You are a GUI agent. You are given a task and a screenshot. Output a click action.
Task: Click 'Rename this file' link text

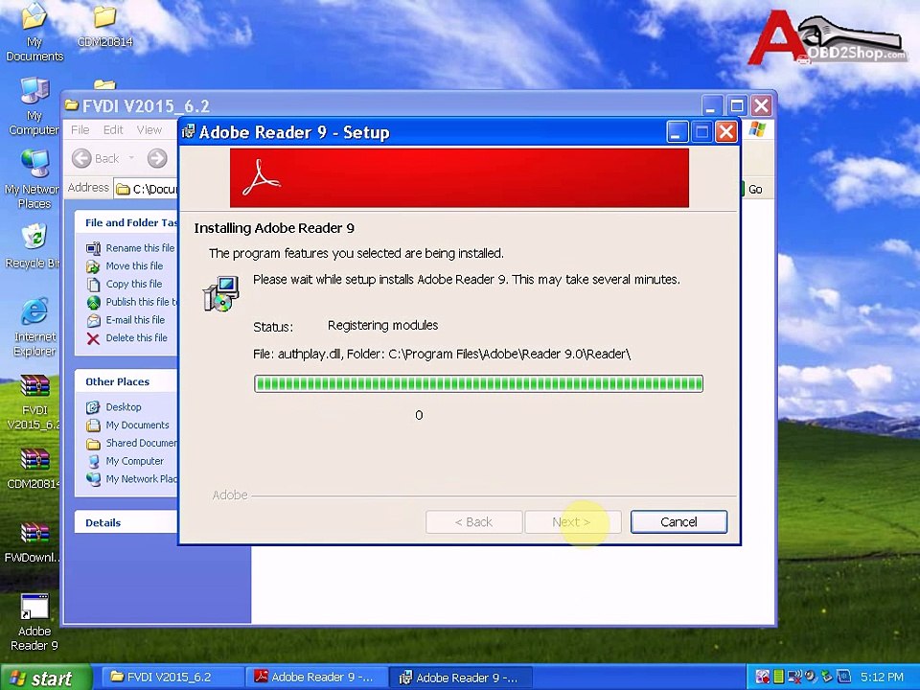(140, 248)
